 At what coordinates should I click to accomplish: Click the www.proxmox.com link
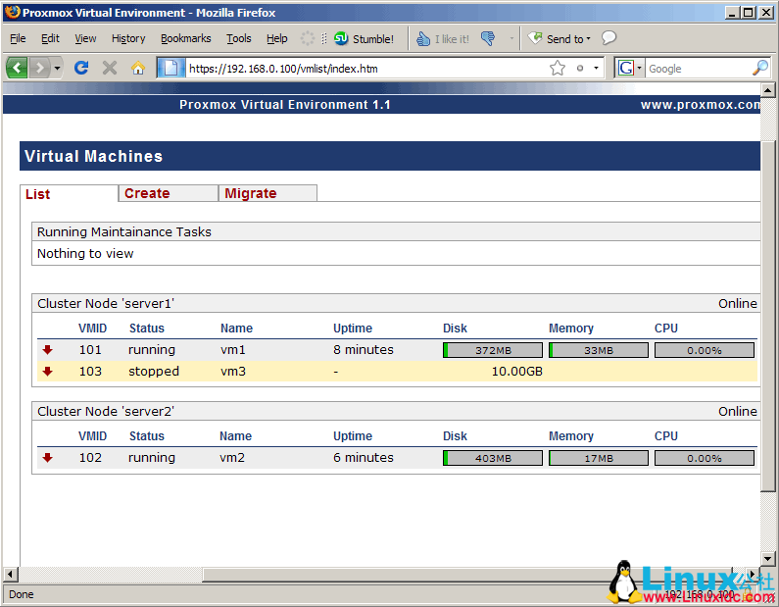click(x=700, y=105)
